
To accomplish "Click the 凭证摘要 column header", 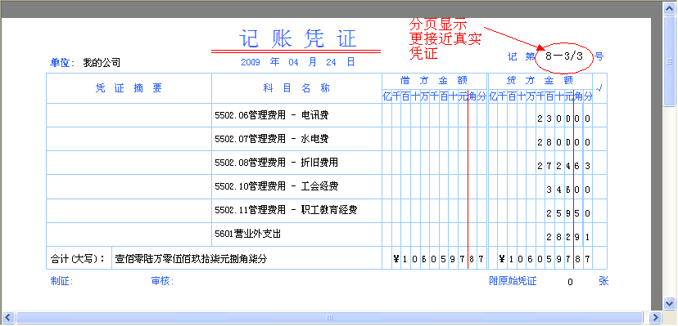I will 129,88.
